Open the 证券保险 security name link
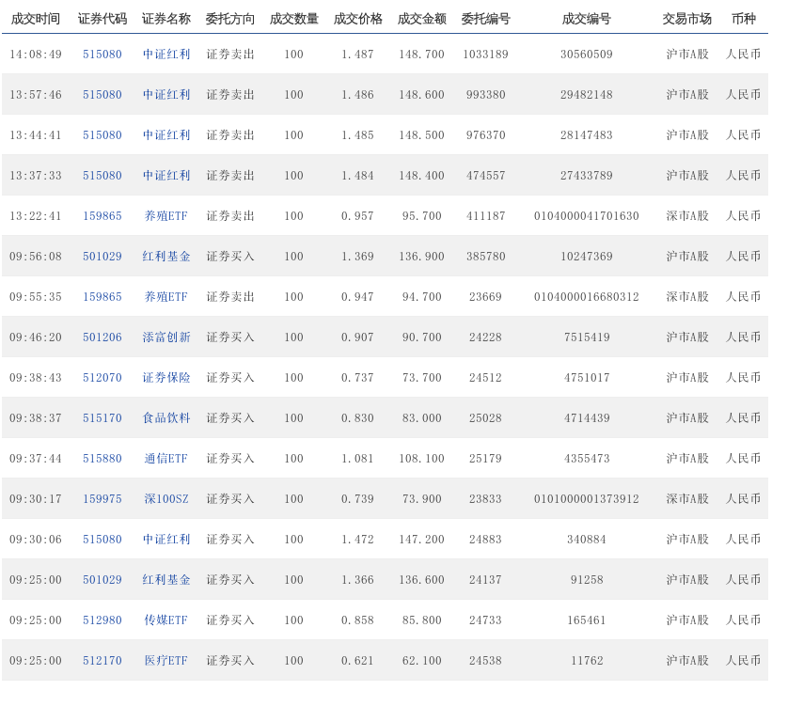Screen dimensions: 788x706 [166, 378]
